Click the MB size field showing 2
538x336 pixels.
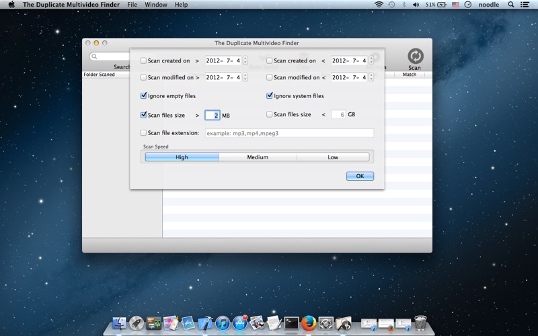213,115
